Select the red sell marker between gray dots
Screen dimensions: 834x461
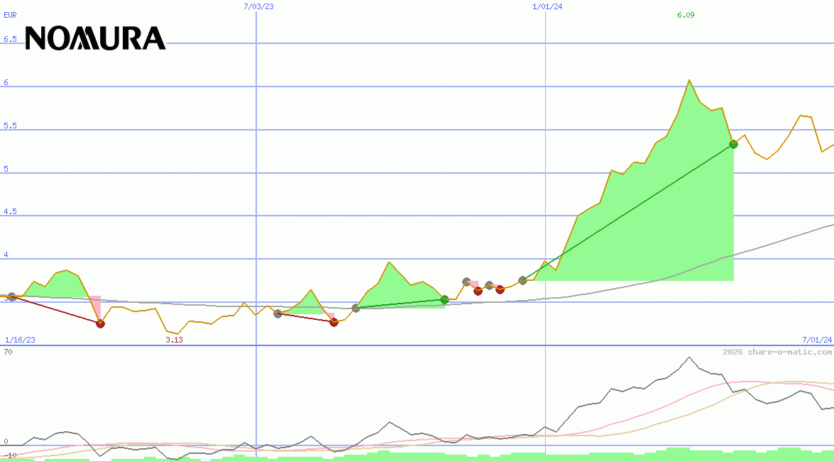(478, 289)
